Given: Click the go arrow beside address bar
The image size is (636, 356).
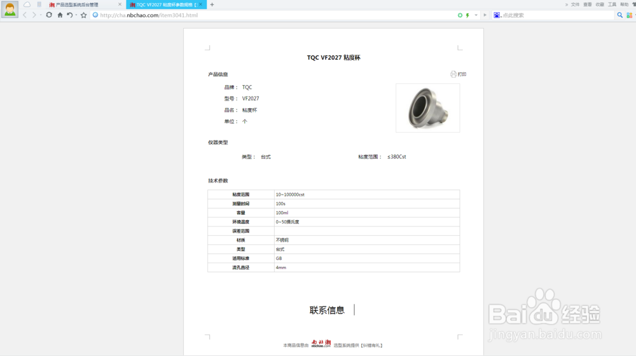Looking at the screenshot, I should pos(485,15).
